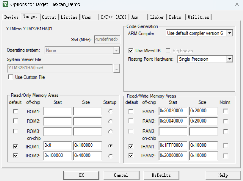243x181 pixels.
Task: Enable the RAM3 NoInit checkbox
Action: 226,132
